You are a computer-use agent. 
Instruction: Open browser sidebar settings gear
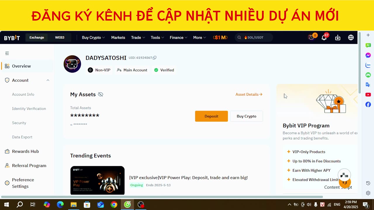click(368, 193)
